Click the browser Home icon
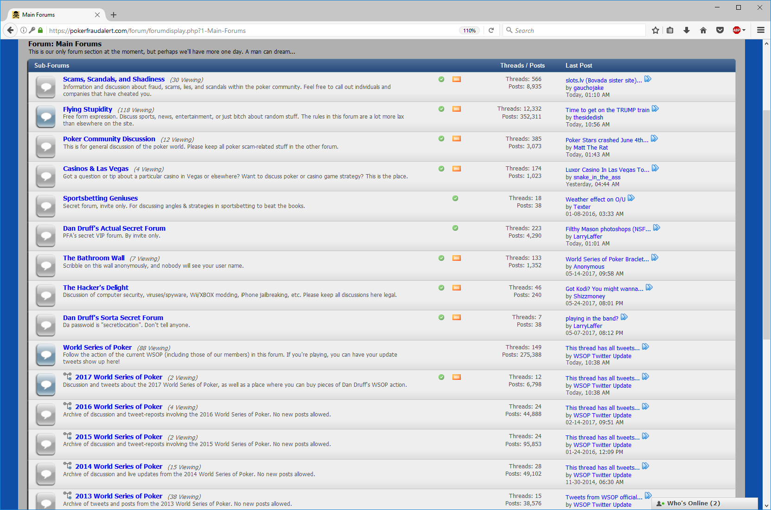This screenshot has width=771, height=510. click(703, 31)
